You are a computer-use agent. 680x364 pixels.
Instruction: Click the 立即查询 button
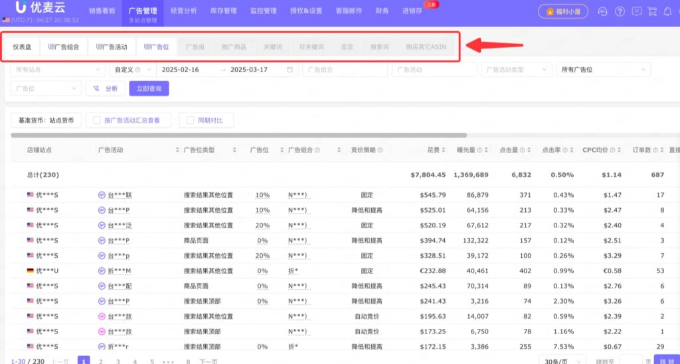(149, 89)
